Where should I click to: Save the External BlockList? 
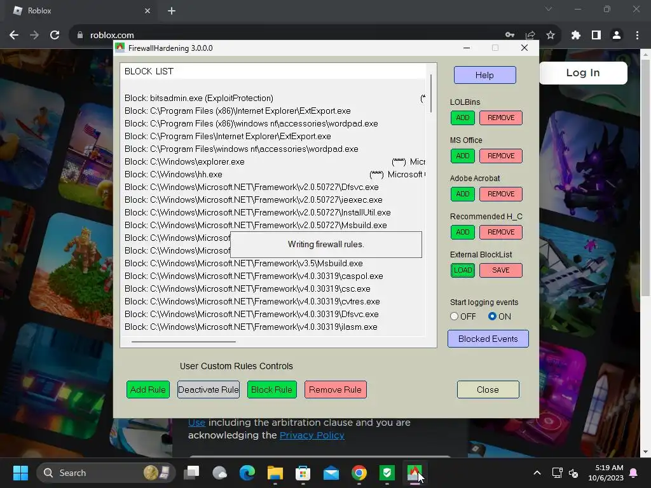coord(501,271)
